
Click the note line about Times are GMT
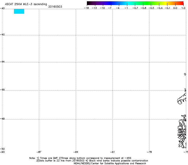point(80,158)
